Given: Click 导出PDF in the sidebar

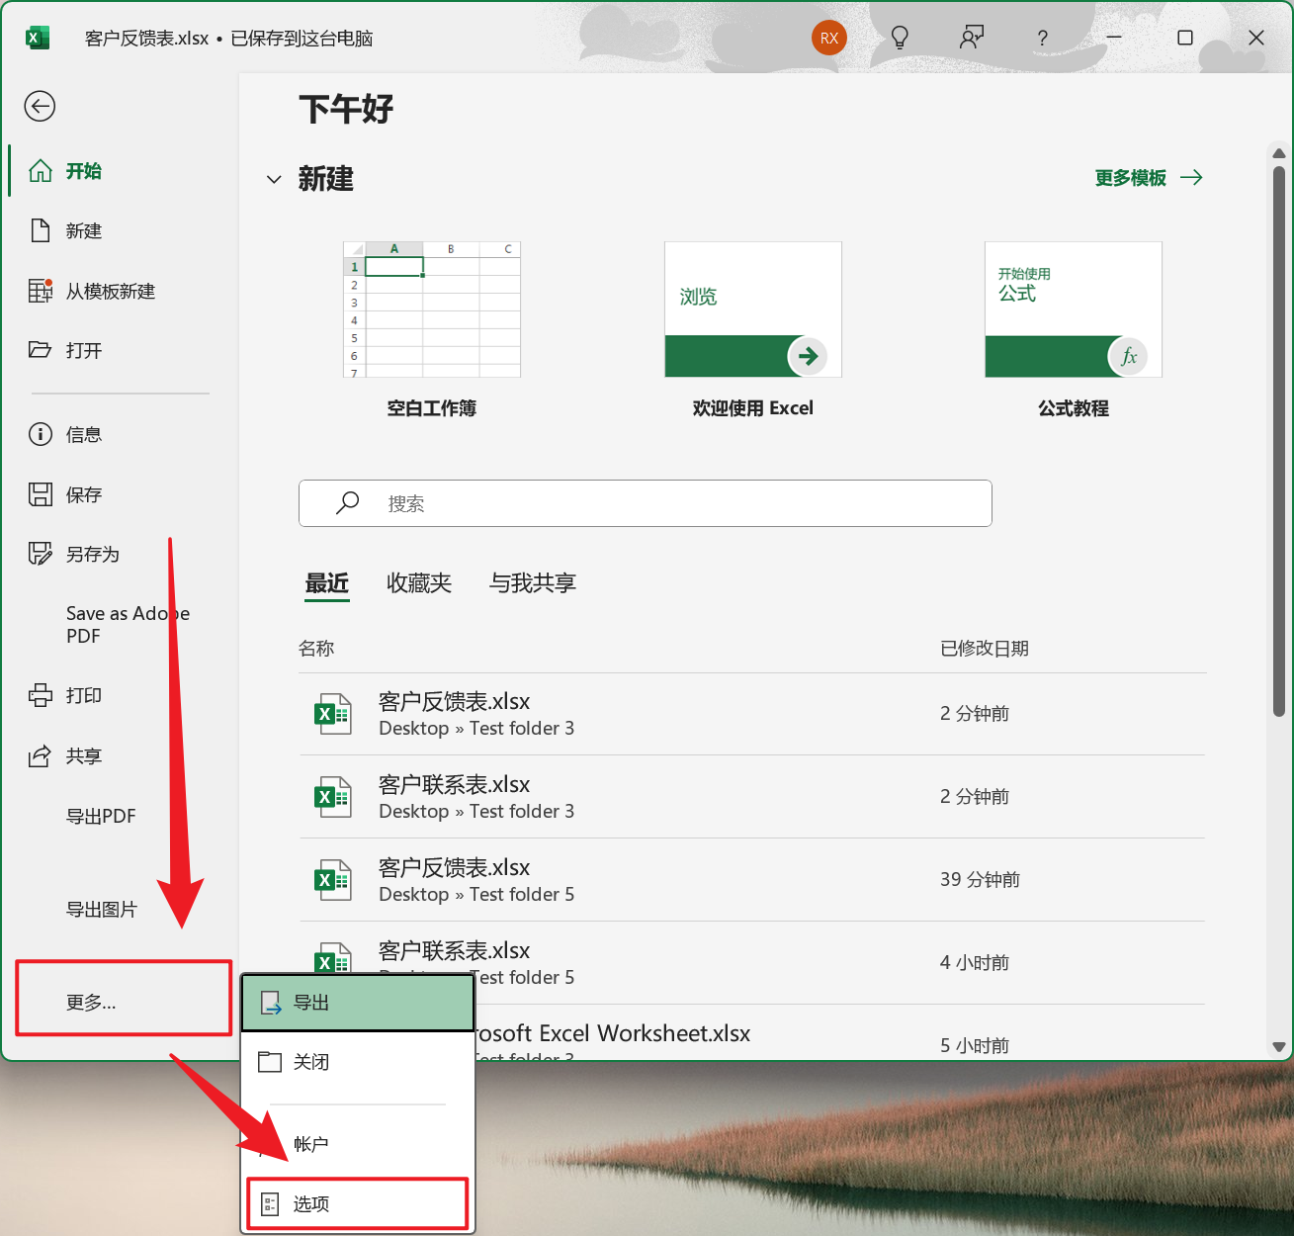Looking at the screenshot, I should 100,816.
